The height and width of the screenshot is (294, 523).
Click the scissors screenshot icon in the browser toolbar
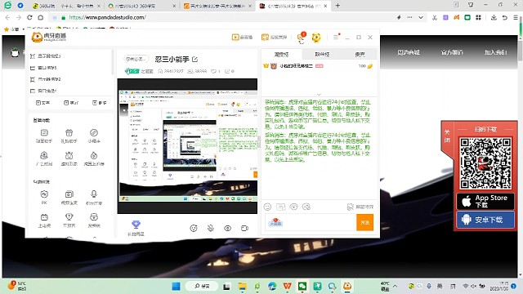point(434,18)
